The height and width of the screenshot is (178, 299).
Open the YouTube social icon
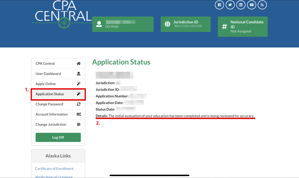pos(251,5)
